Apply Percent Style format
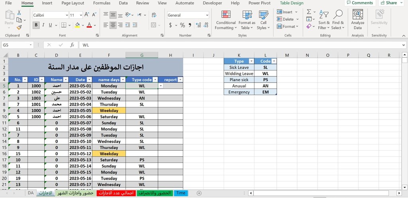 click(182, 25)
